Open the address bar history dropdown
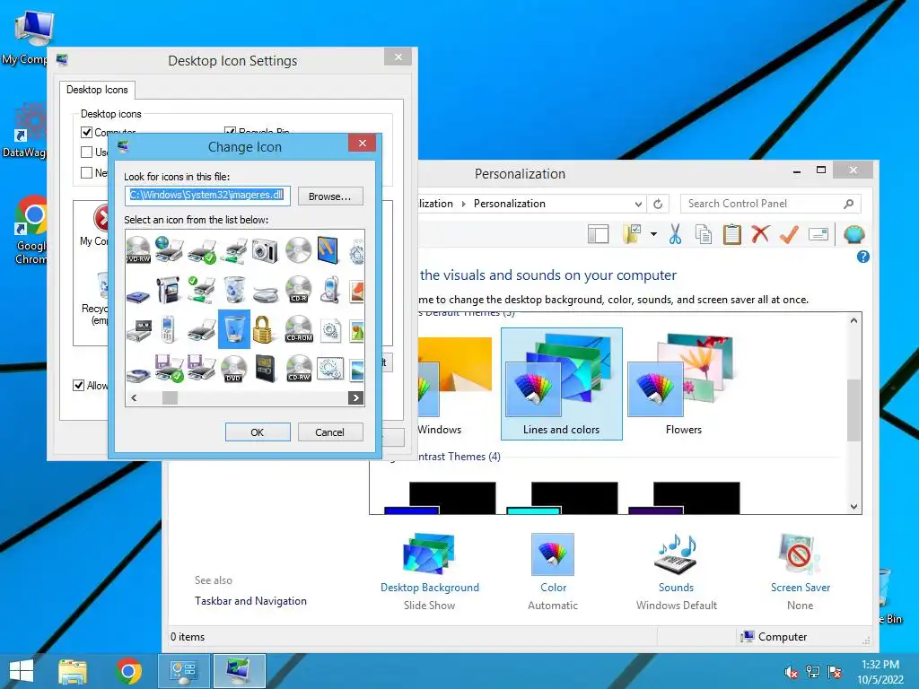This screenshot has width=919, height=689. point(638,204)
